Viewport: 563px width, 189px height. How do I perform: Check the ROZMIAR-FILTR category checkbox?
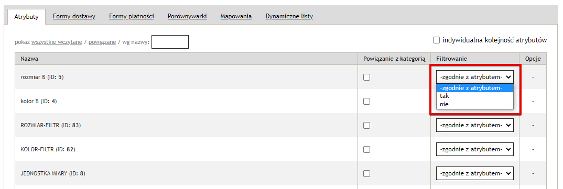click(366, 125)
